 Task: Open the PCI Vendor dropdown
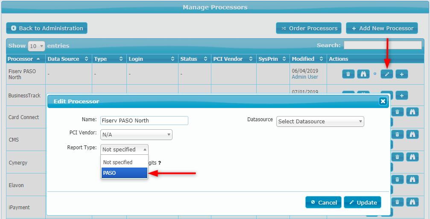pos(136,135)
